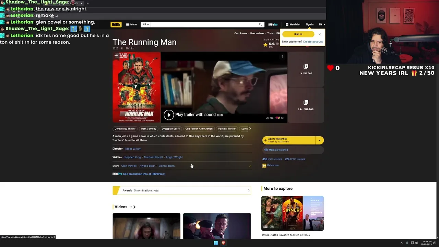Open IMDb Staff's Favorite Movies list image

[x=293, y=213]
